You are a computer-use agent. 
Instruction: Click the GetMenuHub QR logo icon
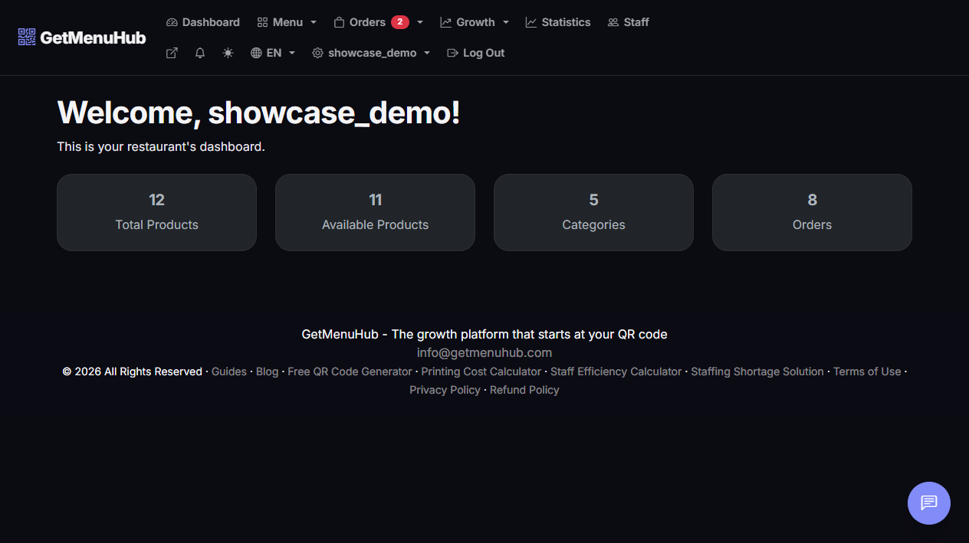pos(27,37)
